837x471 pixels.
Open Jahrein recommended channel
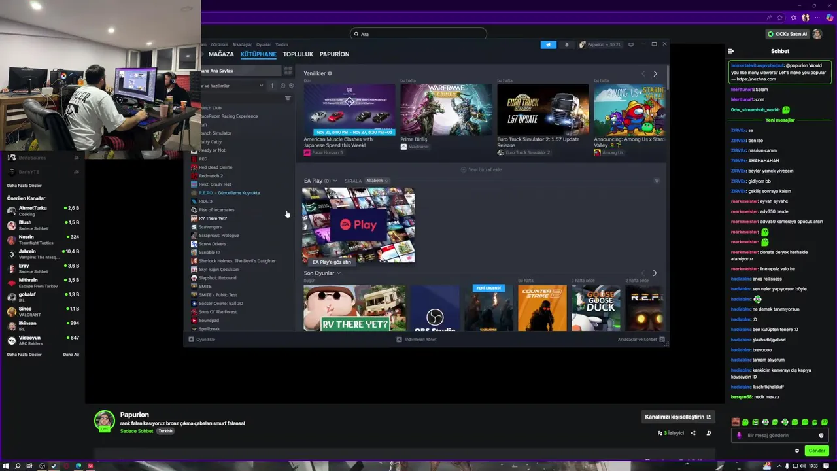point(43,254)
